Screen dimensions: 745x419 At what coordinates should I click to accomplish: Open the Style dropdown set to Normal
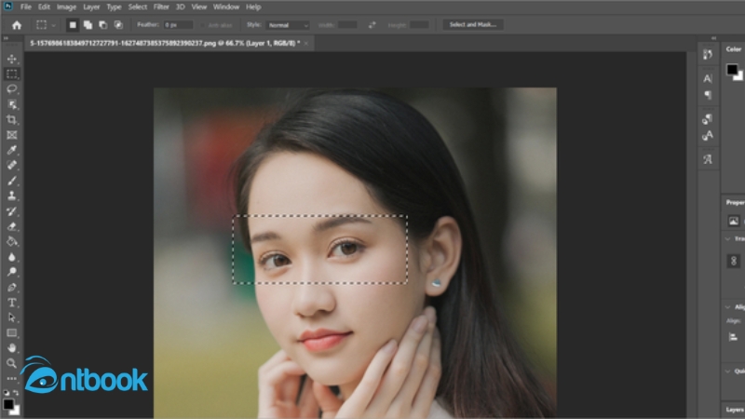(288, 25)
